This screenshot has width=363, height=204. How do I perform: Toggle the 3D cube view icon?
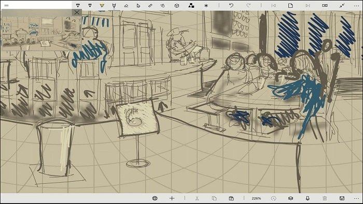click(177, 5)
